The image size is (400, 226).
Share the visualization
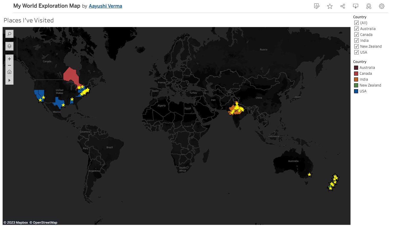click(x=343, y=6)
